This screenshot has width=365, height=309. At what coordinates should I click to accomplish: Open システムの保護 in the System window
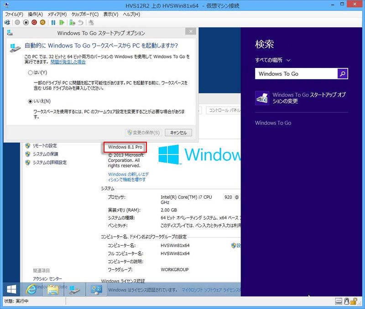tap(45, 154)
